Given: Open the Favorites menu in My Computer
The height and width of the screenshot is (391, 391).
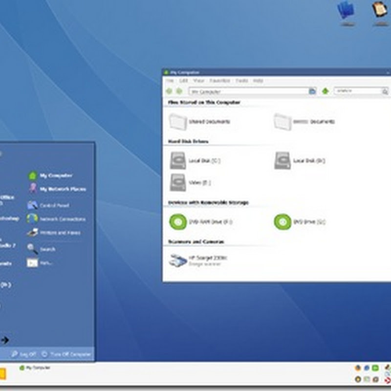Looking at the screenshot, I should [219, 81].
